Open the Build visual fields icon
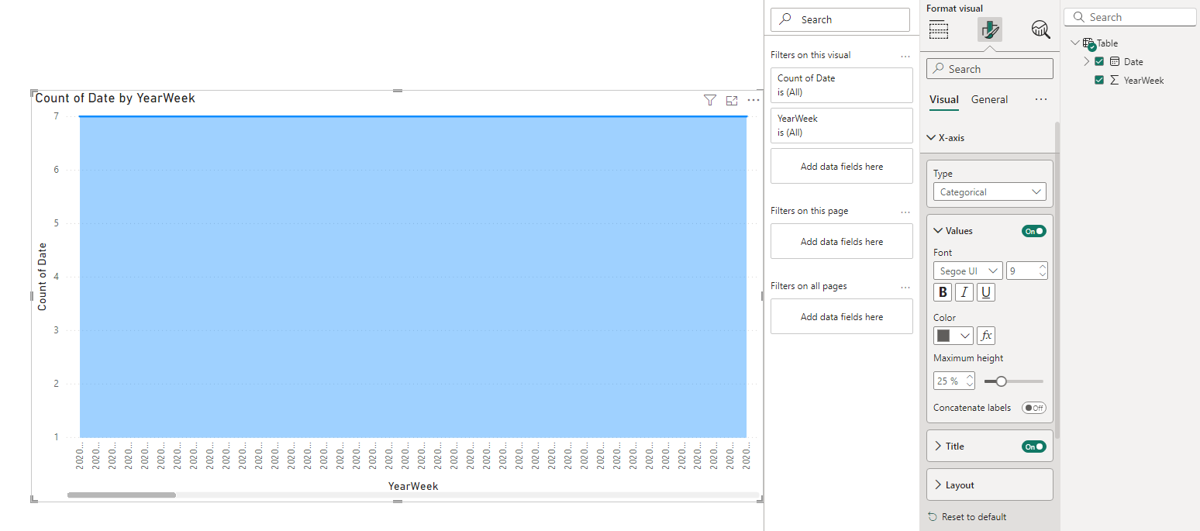The height and width of the screenshot is (531, 1200). pyautogui.click(x=939, y=30)
